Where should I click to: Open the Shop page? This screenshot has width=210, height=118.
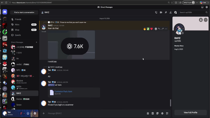click(24, 30)
